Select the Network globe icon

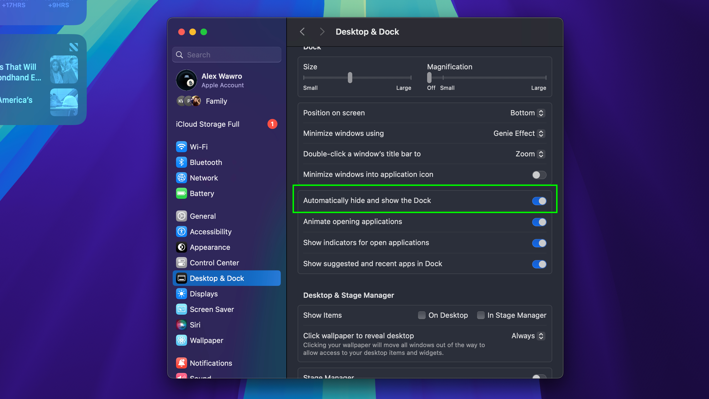(182, 178)
